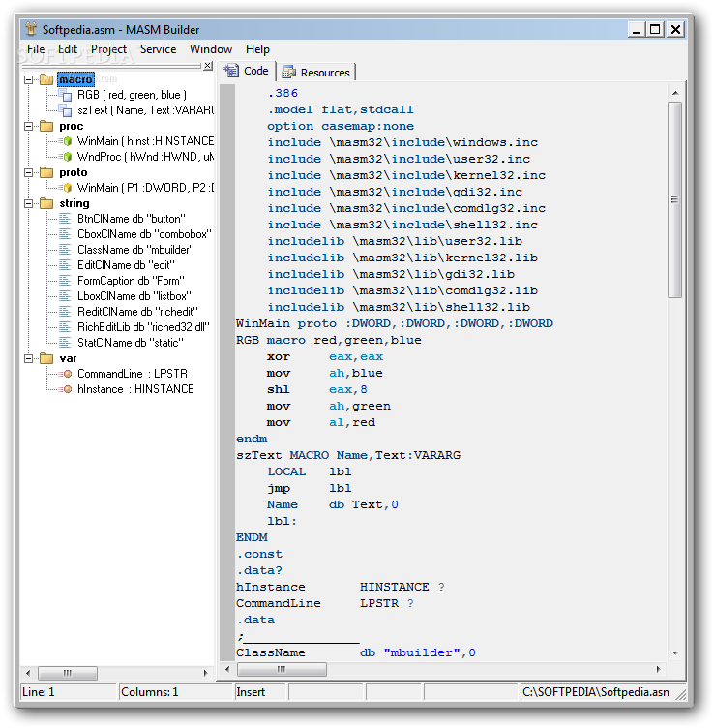Click the CommandLine variable icon
714x728 pixels.
[67, 374]
